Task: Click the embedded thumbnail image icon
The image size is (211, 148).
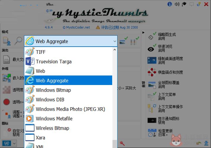Action: tap(7, 78)
